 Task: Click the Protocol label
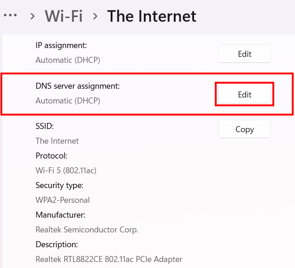point(51,156)
